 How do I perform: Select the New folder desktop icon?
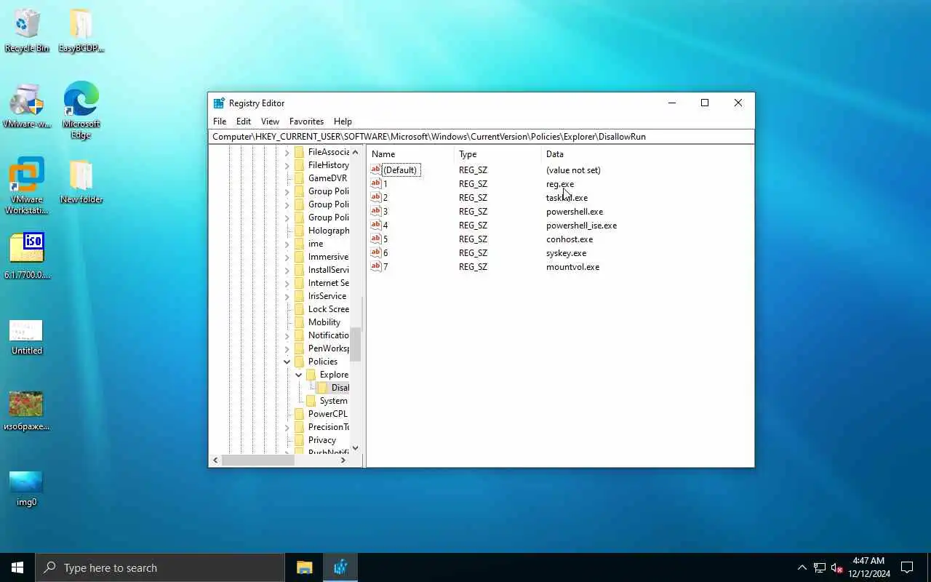(x=81, y=181)
